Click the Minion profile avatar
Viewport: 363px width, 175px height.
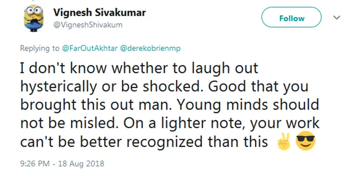coord(33,18)
